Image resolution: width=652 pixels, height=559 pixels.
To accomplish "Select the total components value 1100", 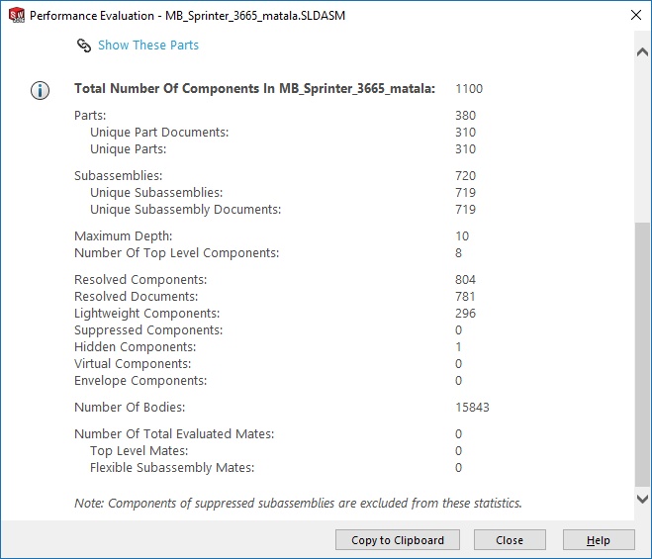I will point(469,89).
